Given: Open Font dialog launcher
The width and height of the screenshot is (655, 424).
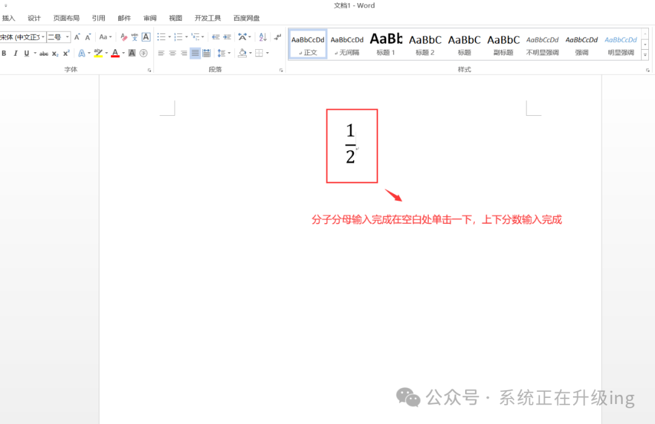Looking at the screenshot, I should click(x=149, y=70).
